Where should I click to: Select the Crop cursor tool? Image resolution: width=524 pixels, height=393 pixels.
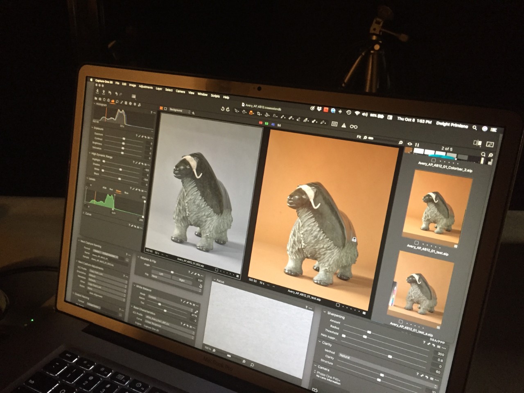tap(259, 113)
